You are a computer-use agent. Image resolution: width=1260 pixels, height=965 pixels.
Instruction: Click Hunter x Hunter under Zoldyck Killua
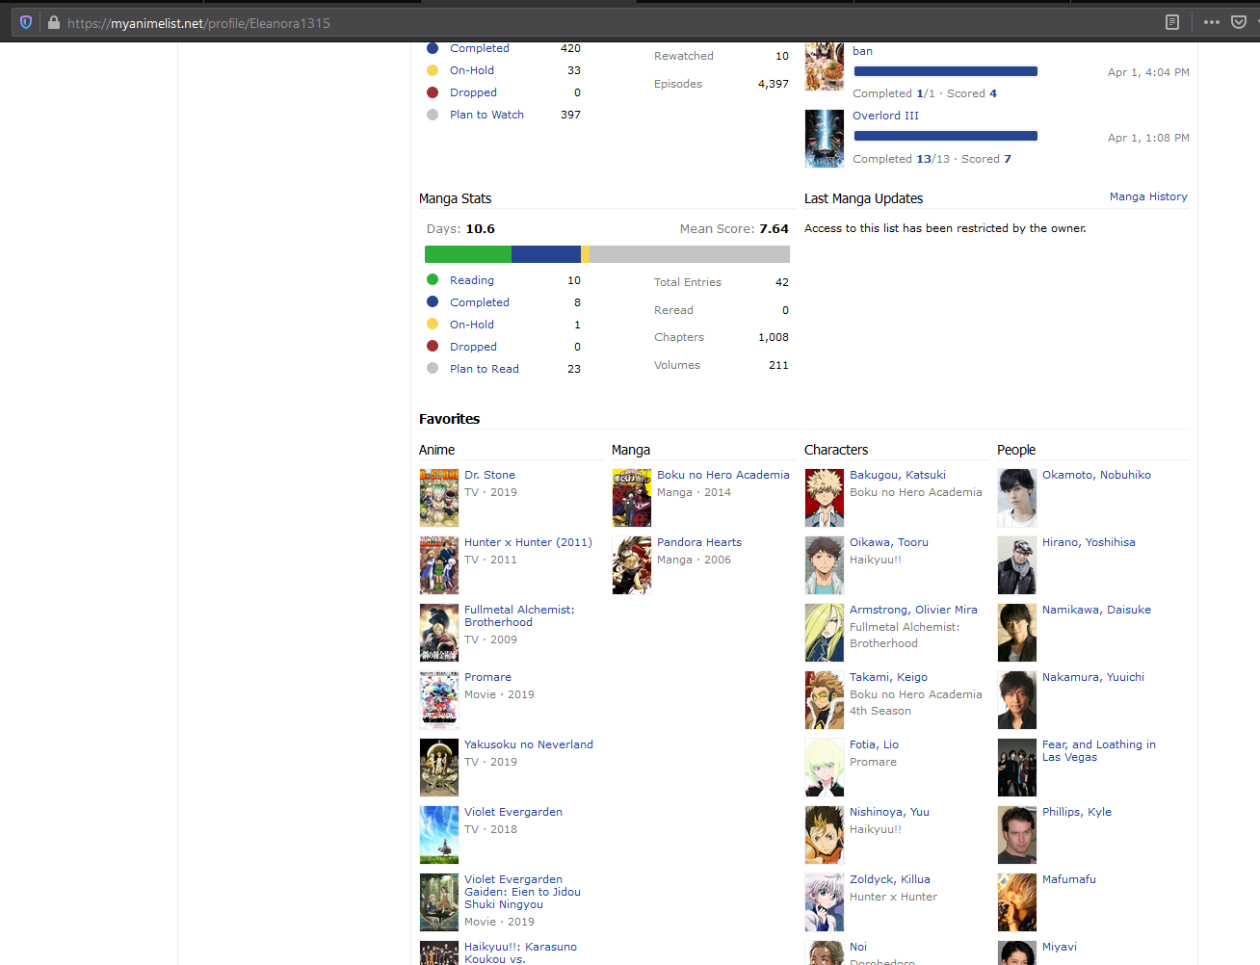(x=893, y=897)
